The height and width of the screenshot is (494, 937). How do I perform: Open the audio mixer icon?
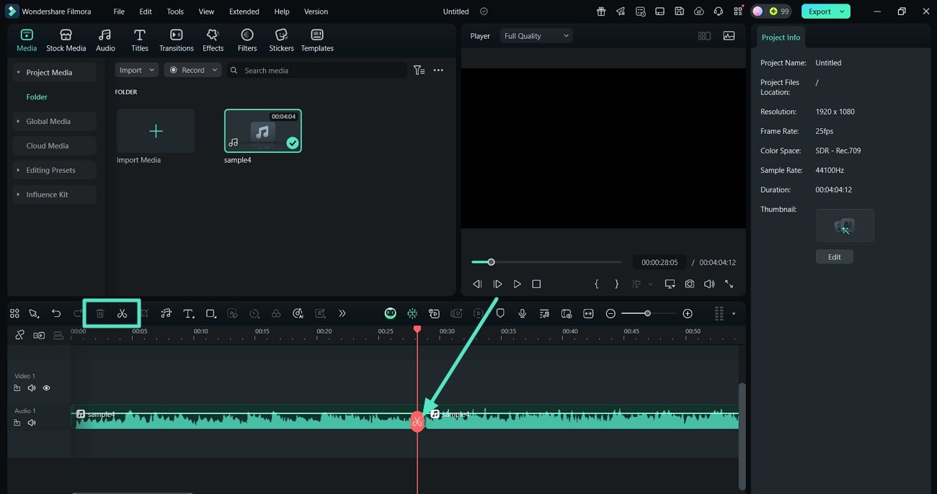[544, 313]
